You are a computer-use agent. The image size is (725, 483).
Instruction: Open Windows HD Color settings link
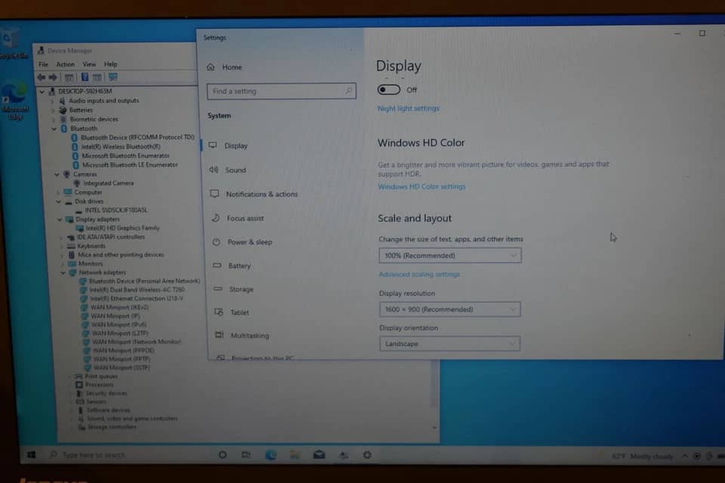[421, 186]
